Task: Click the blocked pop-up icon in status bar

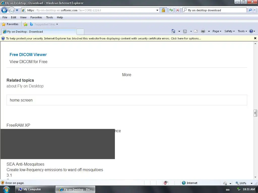Action: click(166, 183)
